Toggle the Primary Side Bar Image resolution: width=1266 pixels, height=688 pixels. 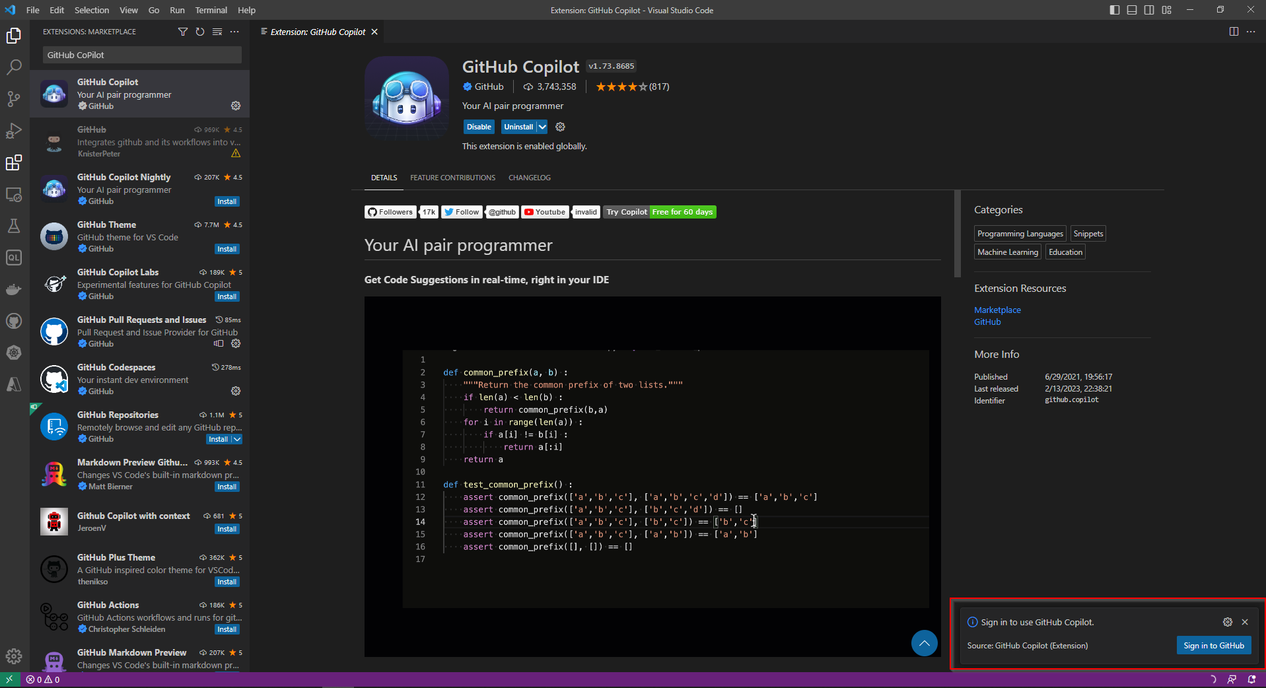click(1114, 10)
